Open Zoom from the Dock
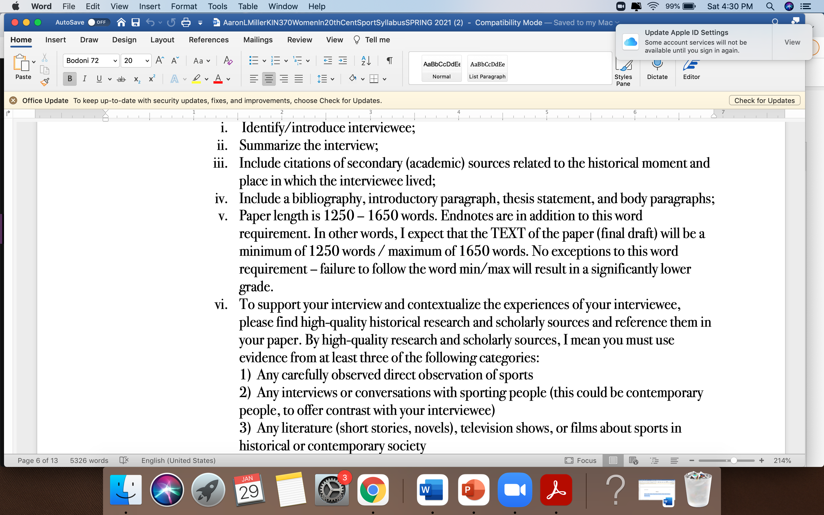Image resolution: width=824 pixels, height=515 pixels. point(515,490)
